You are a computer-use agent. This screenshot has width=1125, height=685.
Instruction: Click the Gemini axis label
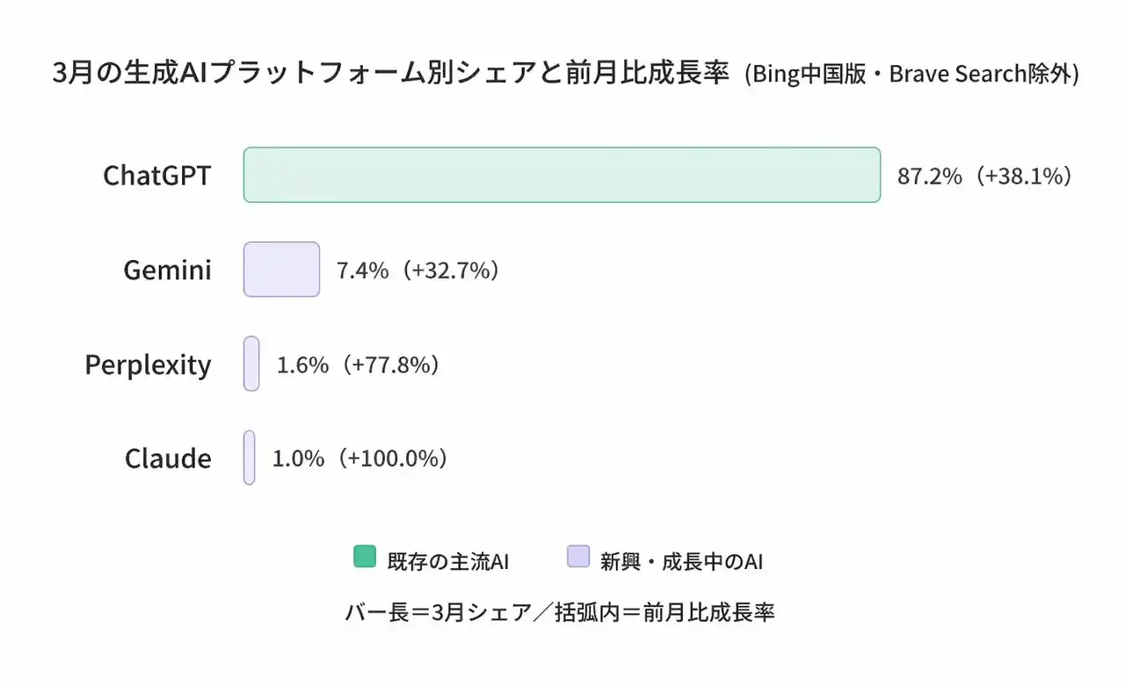coord(167,270)
